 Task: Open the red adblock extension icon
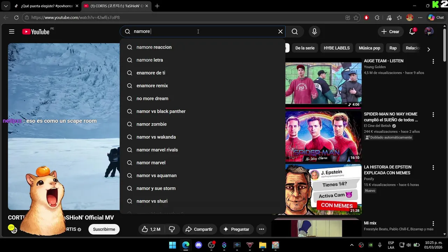(366, 17)
